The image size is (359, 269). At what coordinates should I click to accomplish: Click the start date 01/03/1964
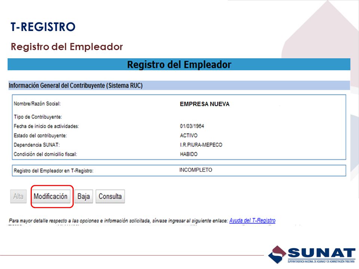[192, 126]
